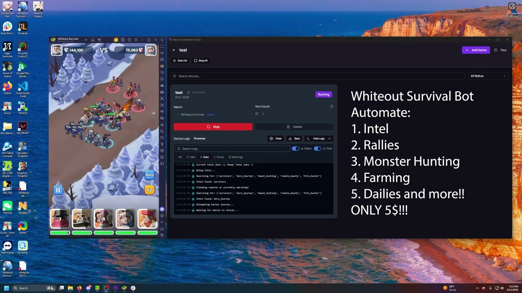This screenshot has height=293, width=522.
Task: Open Discord from the taskbar
Action: click(x=88, y=288)
